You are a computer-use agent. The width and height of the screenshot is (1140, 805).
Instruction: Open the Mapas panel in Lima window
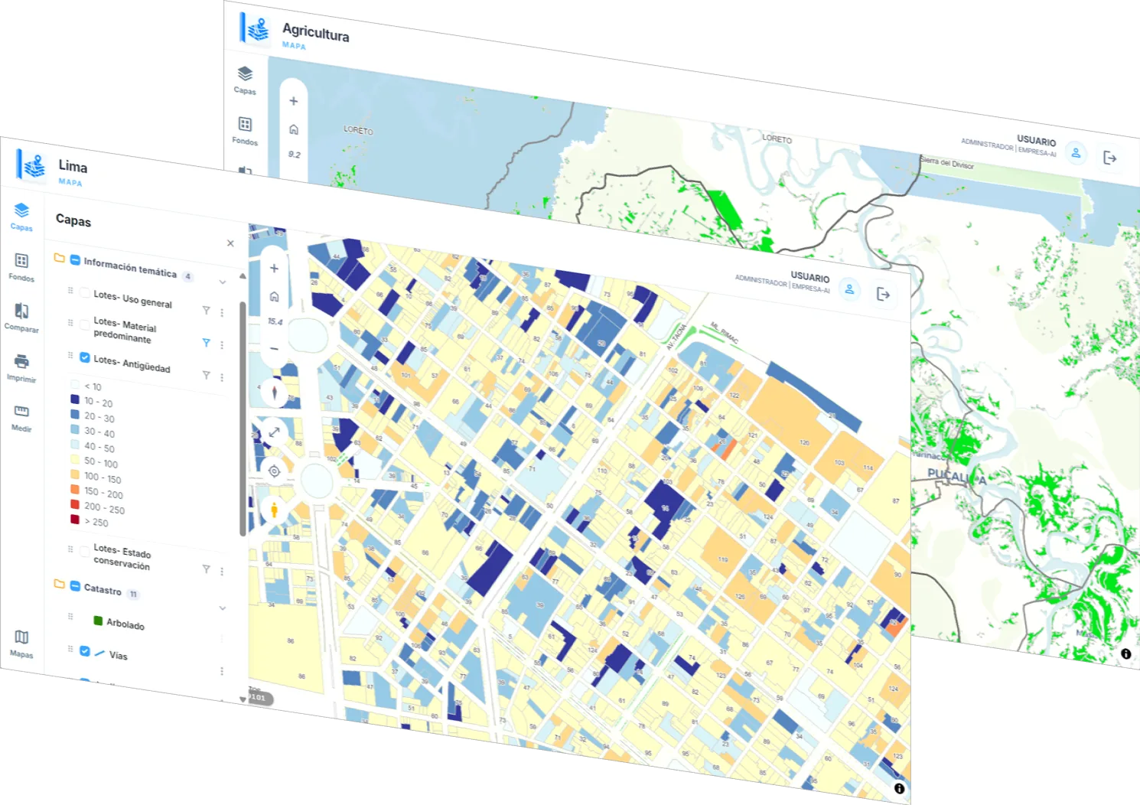[x=21, y=644]
